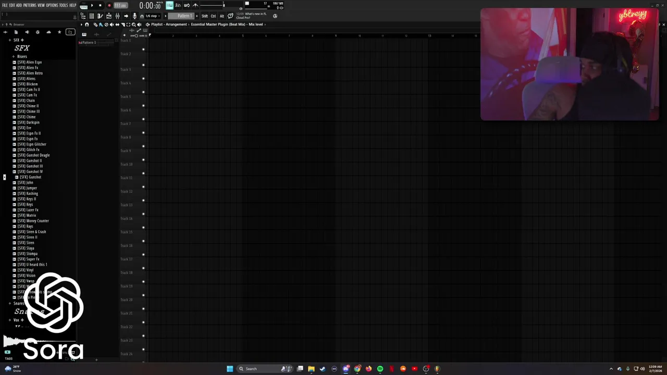Select the playlist Playback speaker tool
This screenshot has width=667, height=375.
click(x=139, y=24)
